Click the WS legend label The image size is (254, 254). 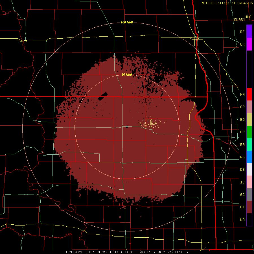click(242, 157)
